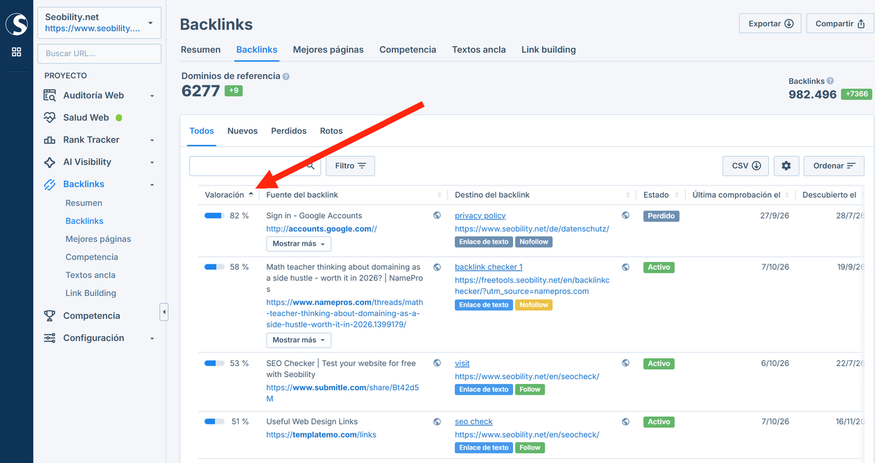Click globe icon beside backlink checker 1 destination
This screenshot has width=875, height=463.
coord(626,267)
